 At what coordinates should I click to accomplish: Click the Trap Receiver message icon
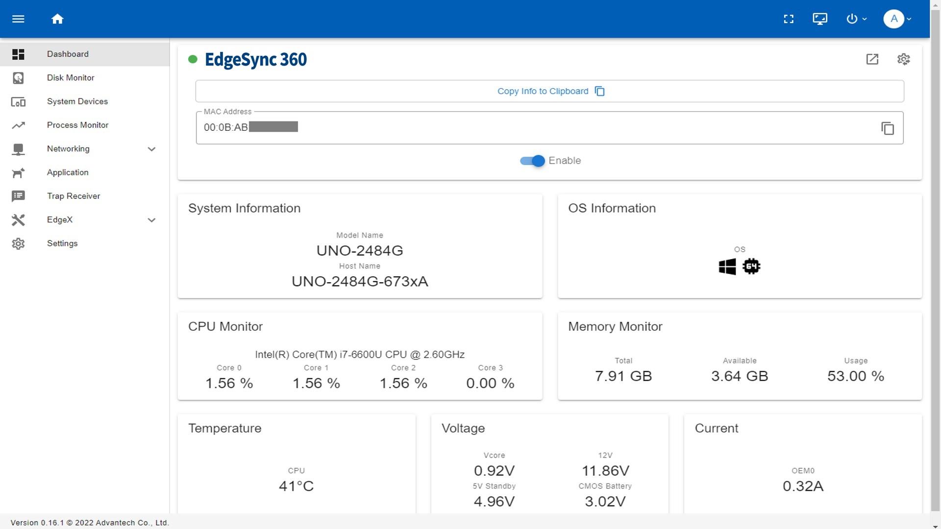[x=18, y=196]
